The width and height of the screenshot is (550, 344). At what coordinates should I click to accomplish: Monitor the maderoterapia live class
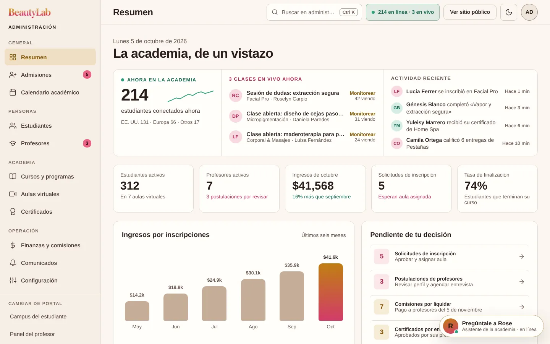[x=362, y=135]
